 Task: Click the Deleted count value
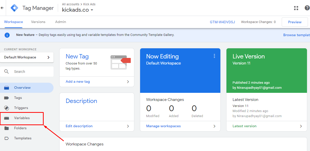[x=194, y=109]
